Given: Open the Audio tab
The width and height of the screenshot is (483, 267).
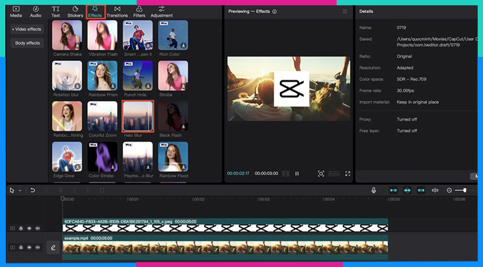Looking at the screenshot, I should coord(35,12).
